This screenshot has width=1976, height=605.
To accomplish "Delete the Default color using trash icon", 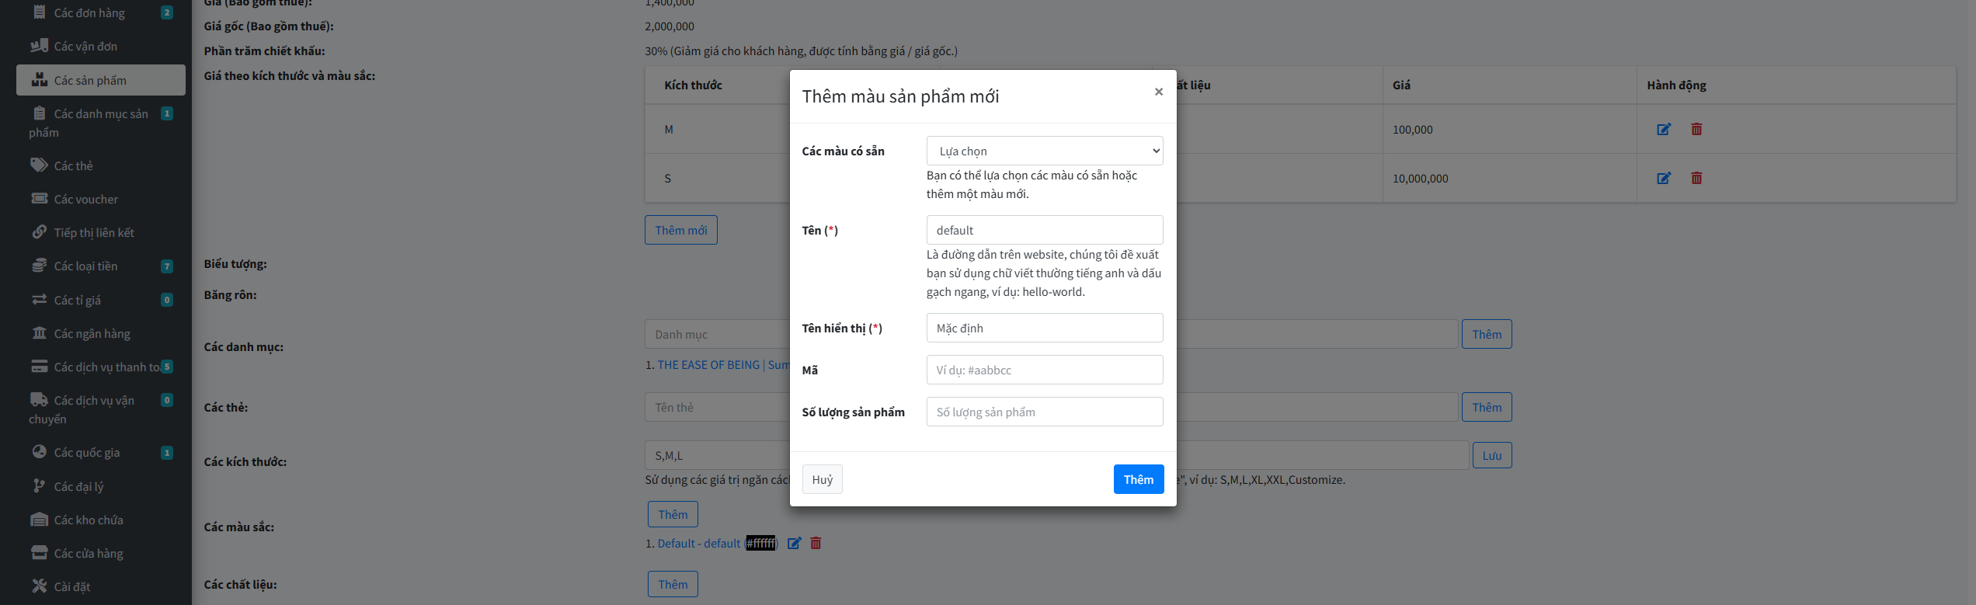I will pyautogui.click(x=816, y=544).
